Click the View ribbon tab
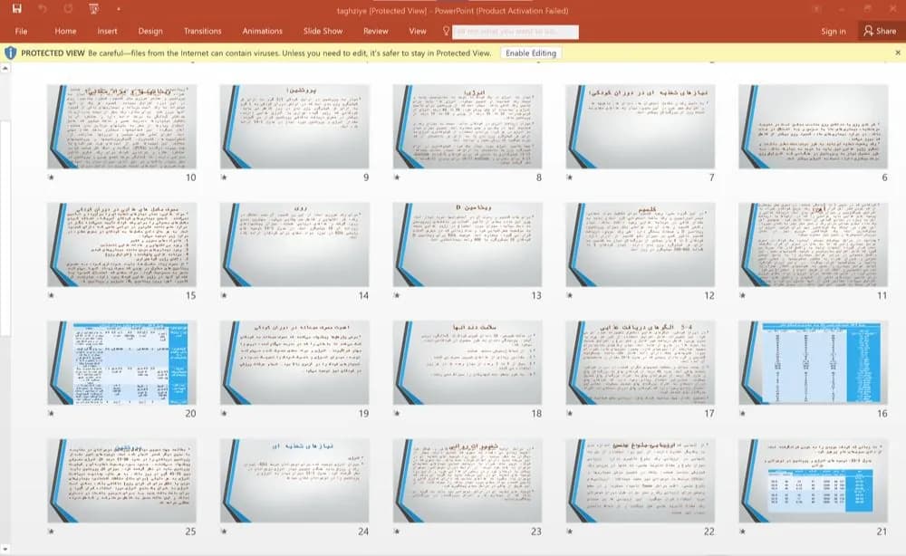This screenshot has width=906, height=556. [x=417, y=31]
